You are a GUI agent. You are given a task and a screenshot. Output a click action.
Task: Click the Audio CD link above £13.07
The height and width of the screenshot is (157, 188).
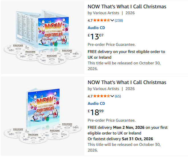tap(96, 28)
